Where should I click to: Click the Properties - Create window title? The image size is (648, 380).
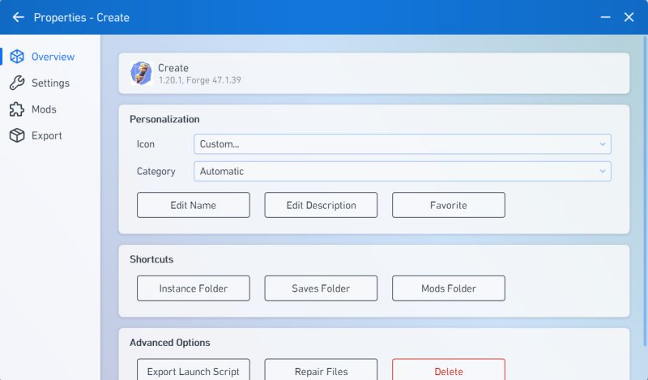(x=82, y=17)
